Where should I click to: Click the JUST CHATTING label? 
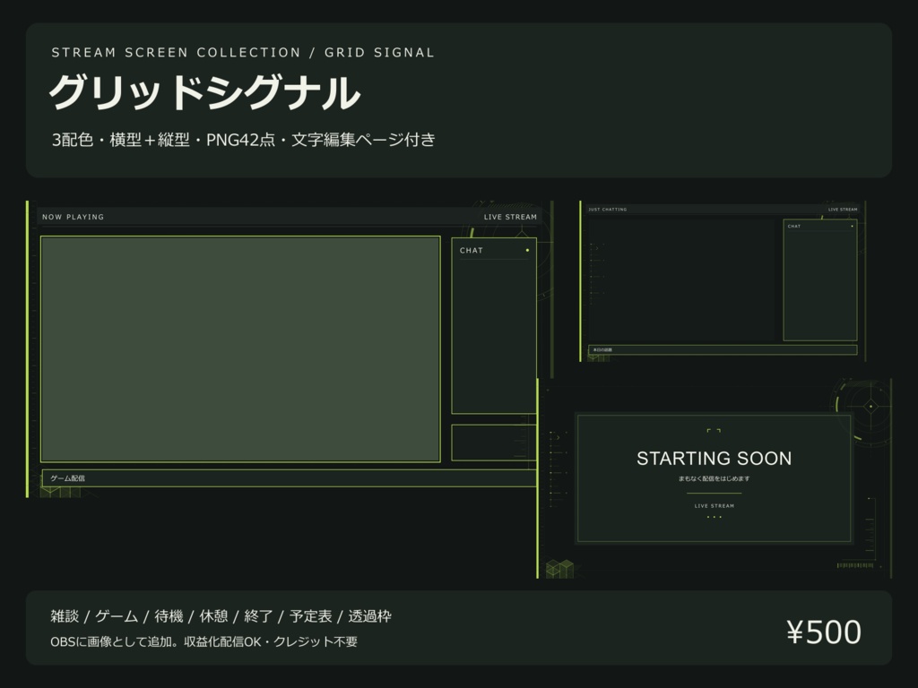(608, 210)
